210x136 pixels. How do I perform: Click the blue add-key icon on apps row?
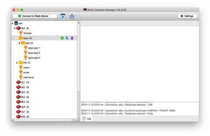click(x=67, y=38)
